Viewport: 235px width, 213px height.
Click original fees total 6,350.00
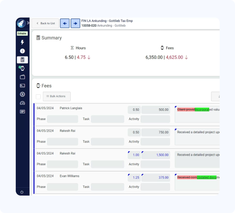pyautogui.click(x=154, y=57)
